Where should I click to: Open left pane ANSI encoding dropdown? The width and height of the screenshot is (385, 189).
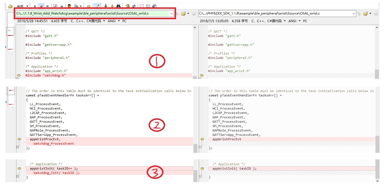[x=113, y=21]
